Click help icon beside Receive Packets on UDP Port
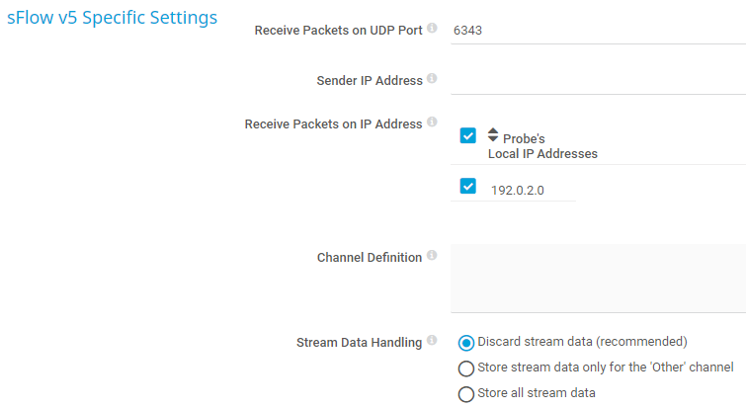Screen dimensions: 746x409 (x=433, y=29)
